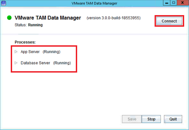This screenshot has width=189, height=130.
Task: Click the green status indicator circle
Action: tap(10, 18)
